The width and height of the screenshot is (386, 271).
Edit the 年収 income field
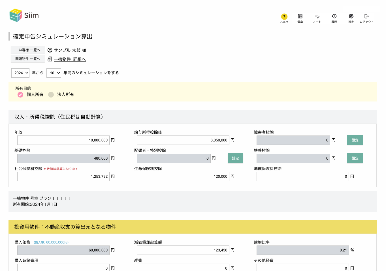click(x=63, y=140)
